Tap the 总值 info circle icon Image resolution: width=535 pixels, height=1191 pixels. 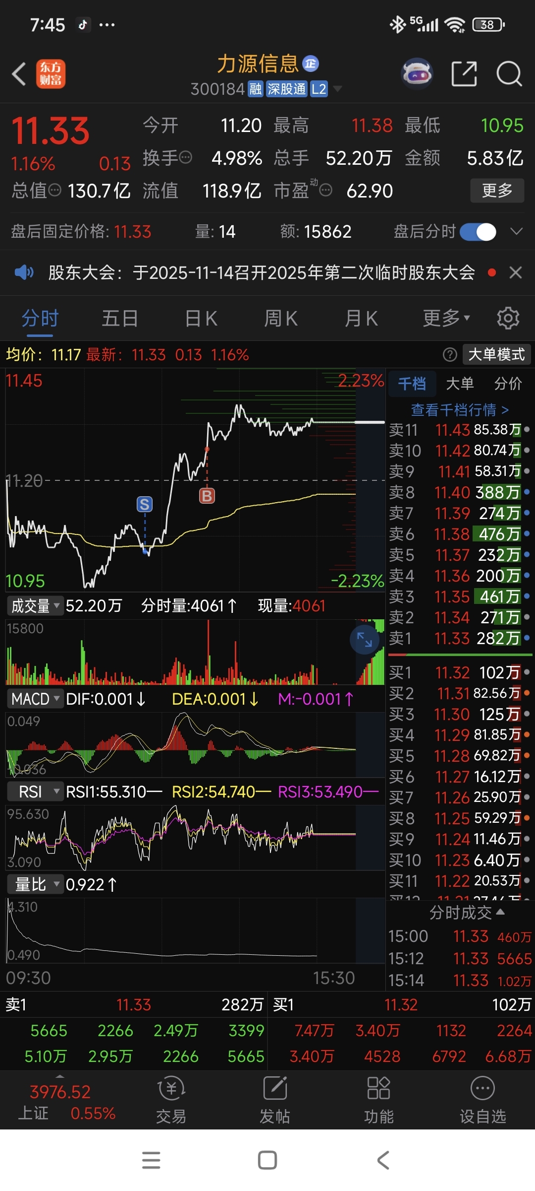54,190
